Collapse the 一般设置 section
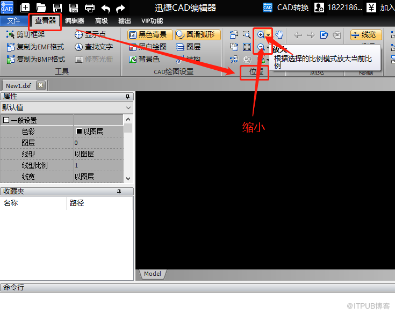Viewport: 395px width, 314px height. (x=6, y=120)
